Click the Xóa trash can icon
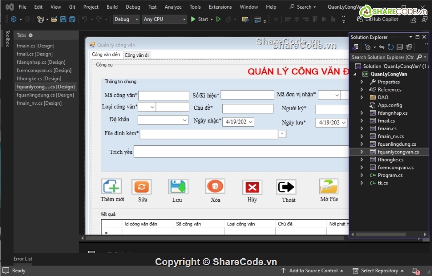 (x=215, y=186)
